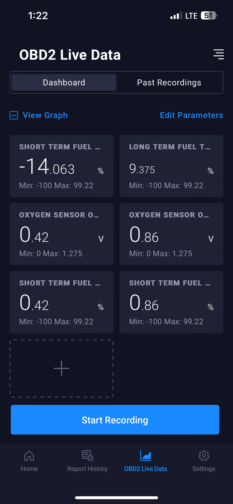Screen dimensions: 233x504
Task: Tap the battery indicator in status bar
Action: click(x=209, y=16)
